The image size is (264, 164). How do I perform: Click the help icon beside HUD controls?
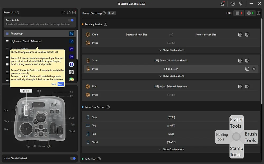click(258, 13)
